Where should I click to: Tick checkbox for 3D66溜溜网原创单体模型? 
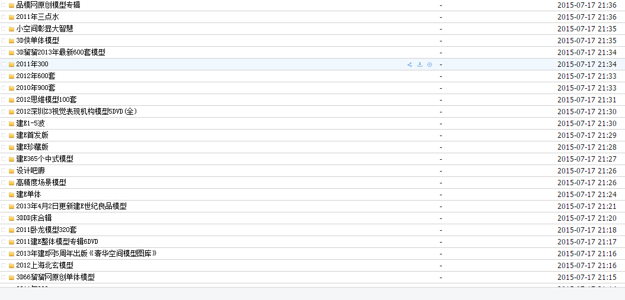tap(4, 278)
